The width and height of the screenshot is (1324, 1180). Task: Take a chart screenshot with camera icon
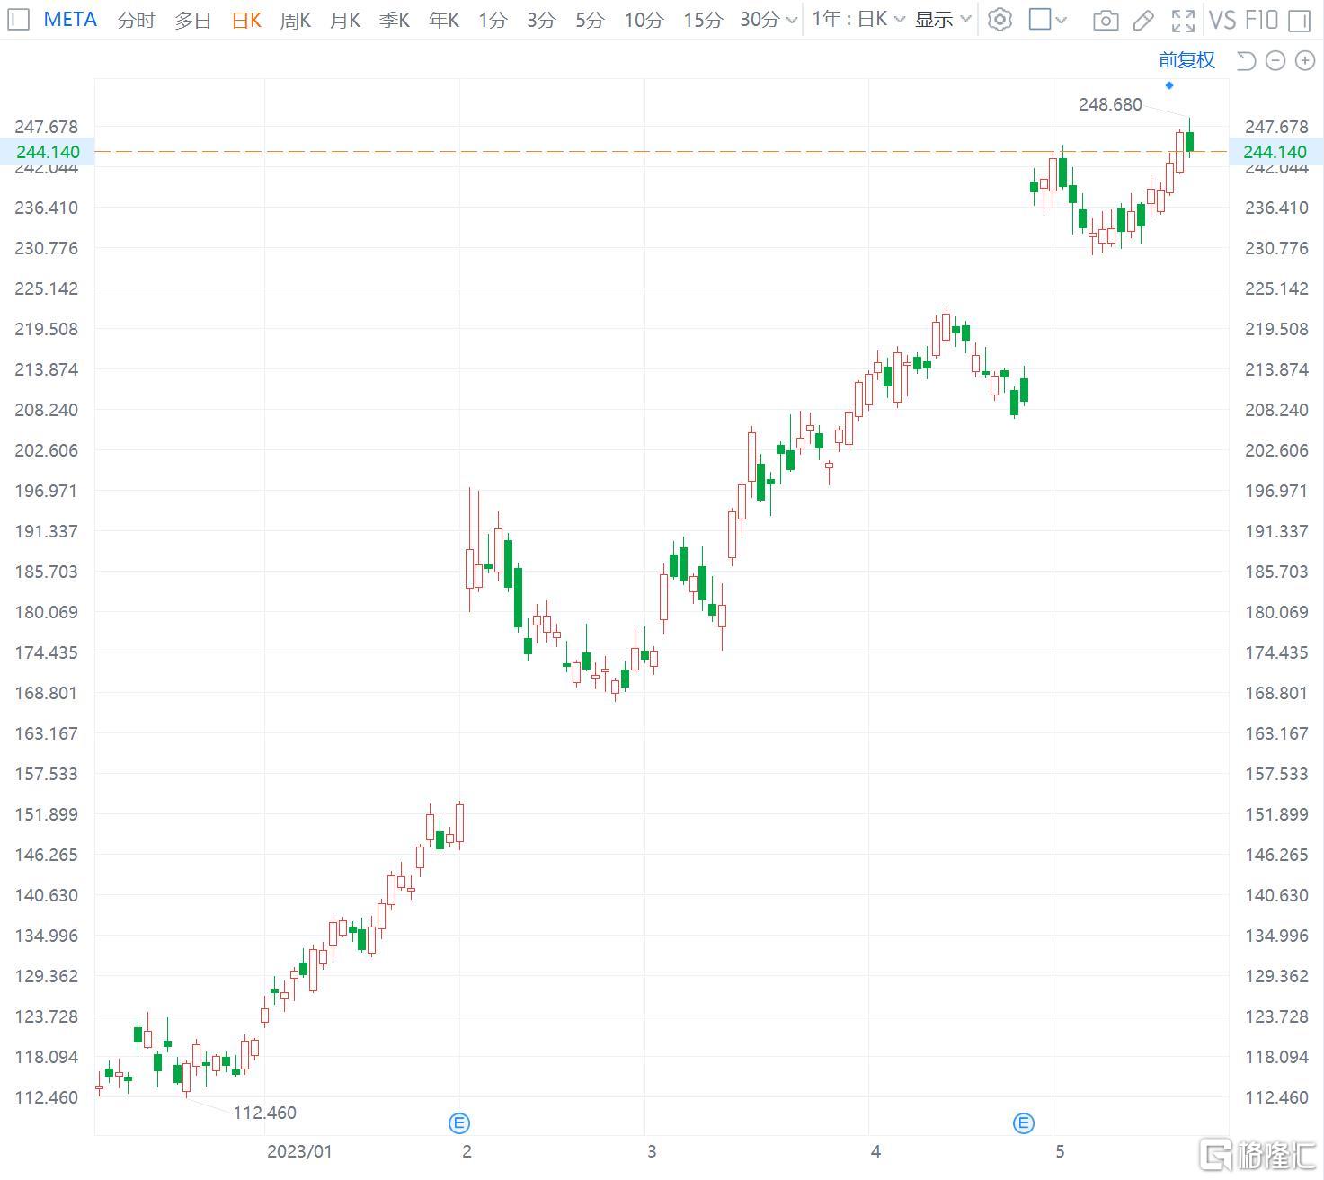click(x=1106, y=20)
